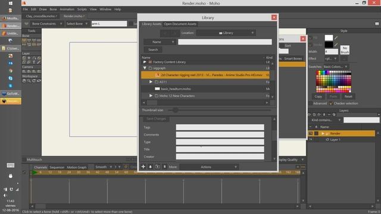Click the Reset style button
The image size is (381, 214).
pyautogui.click(x=348, y=96)
